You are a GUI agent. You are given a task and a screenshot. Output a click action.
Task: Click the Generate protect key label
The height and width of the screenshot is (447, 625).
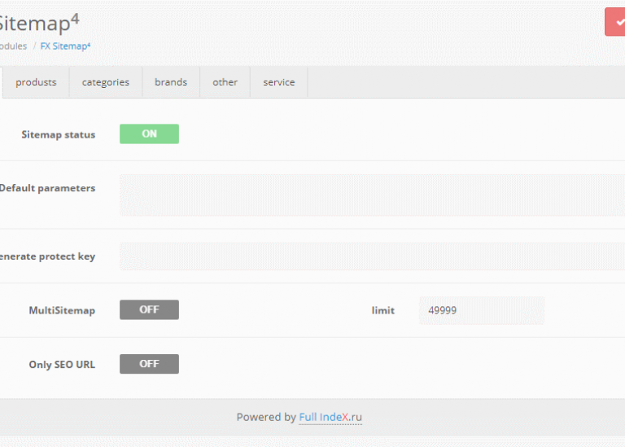pos(47,256)
